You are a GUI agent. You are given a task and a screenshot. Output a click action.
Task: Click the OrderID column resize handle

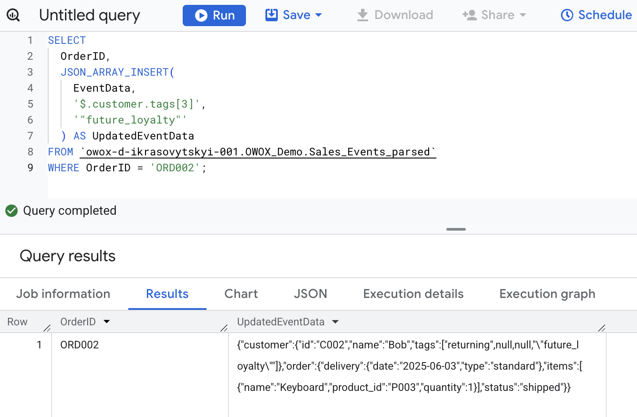pos(224,328)
